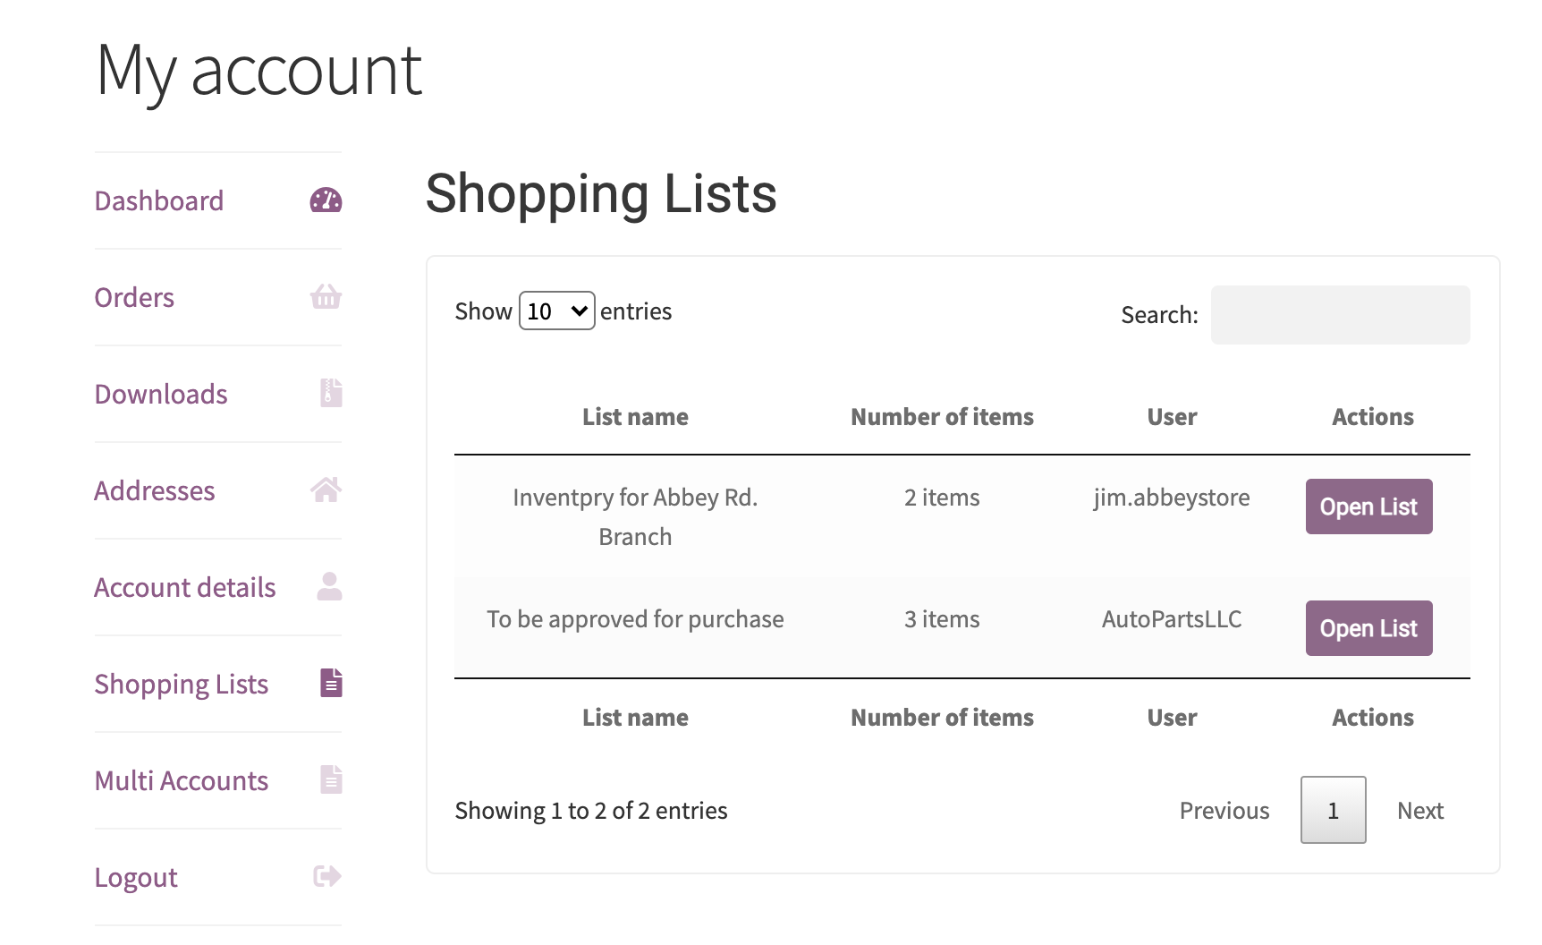Open List for Inventpry for Abbey Rd. Branch

(x=1368, y=507)
